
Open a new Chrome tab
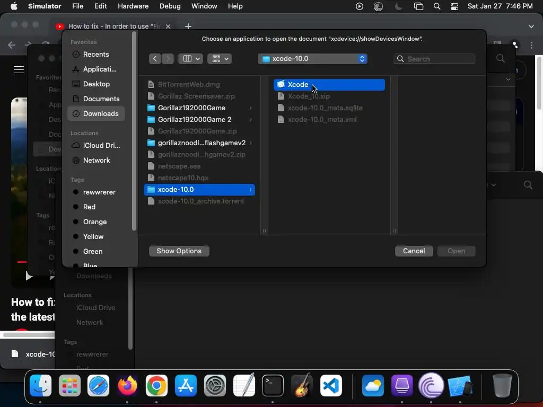pos(188,26)
